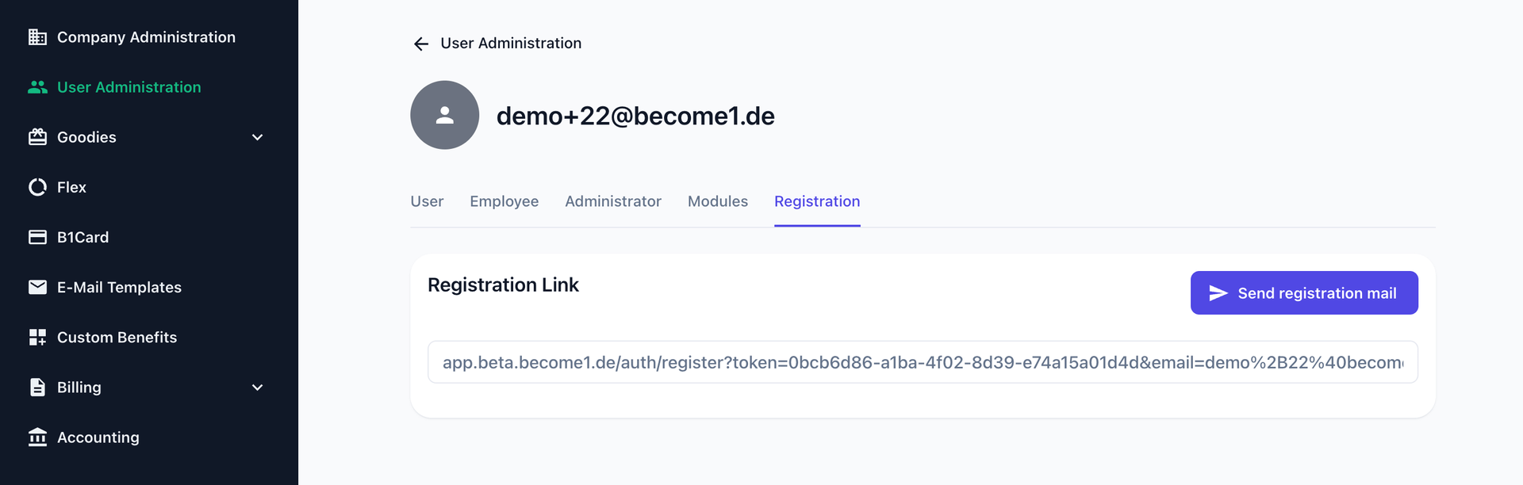
Task: Click the E-Mail Templates envelope icon
Action: pos(37,287)
